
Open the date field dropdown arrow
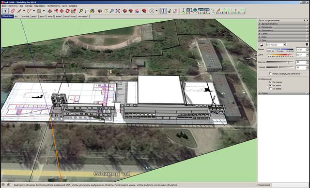coord(307,54)
